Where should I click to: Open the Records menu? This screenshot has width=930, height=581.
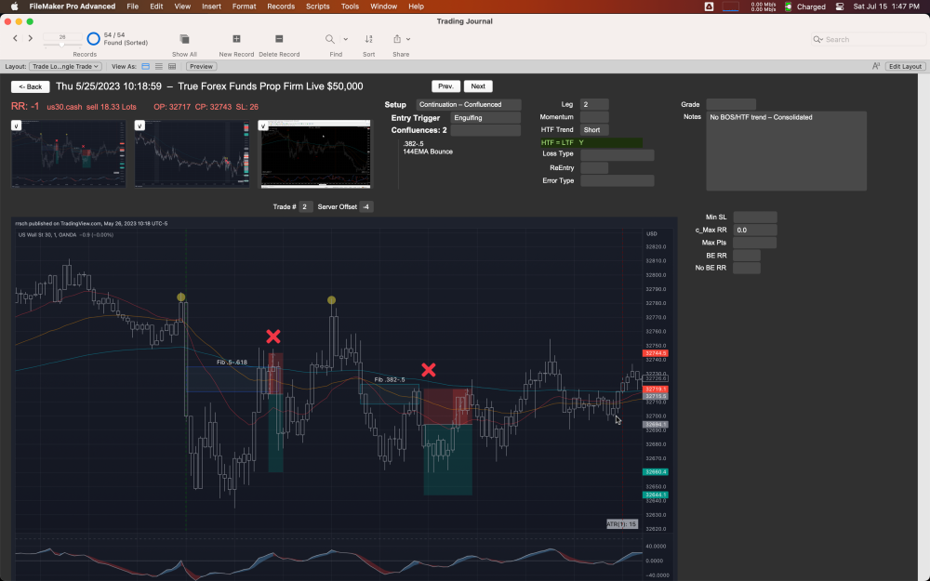[280, 6]
